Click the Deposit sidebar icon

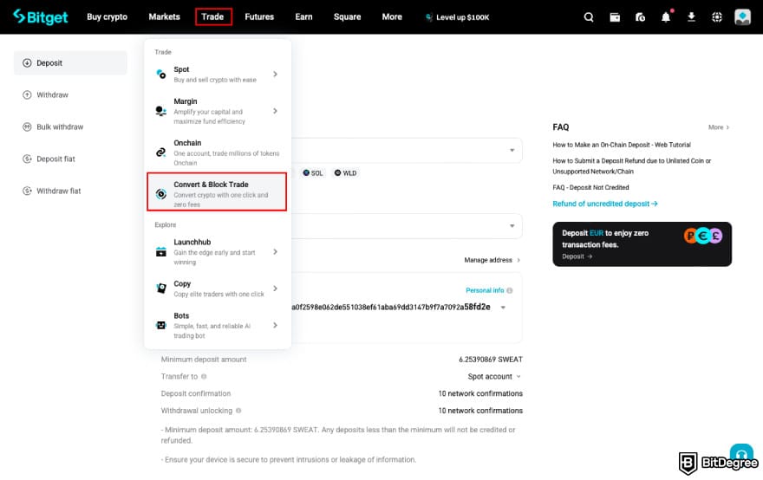click(x=27, y=62)
